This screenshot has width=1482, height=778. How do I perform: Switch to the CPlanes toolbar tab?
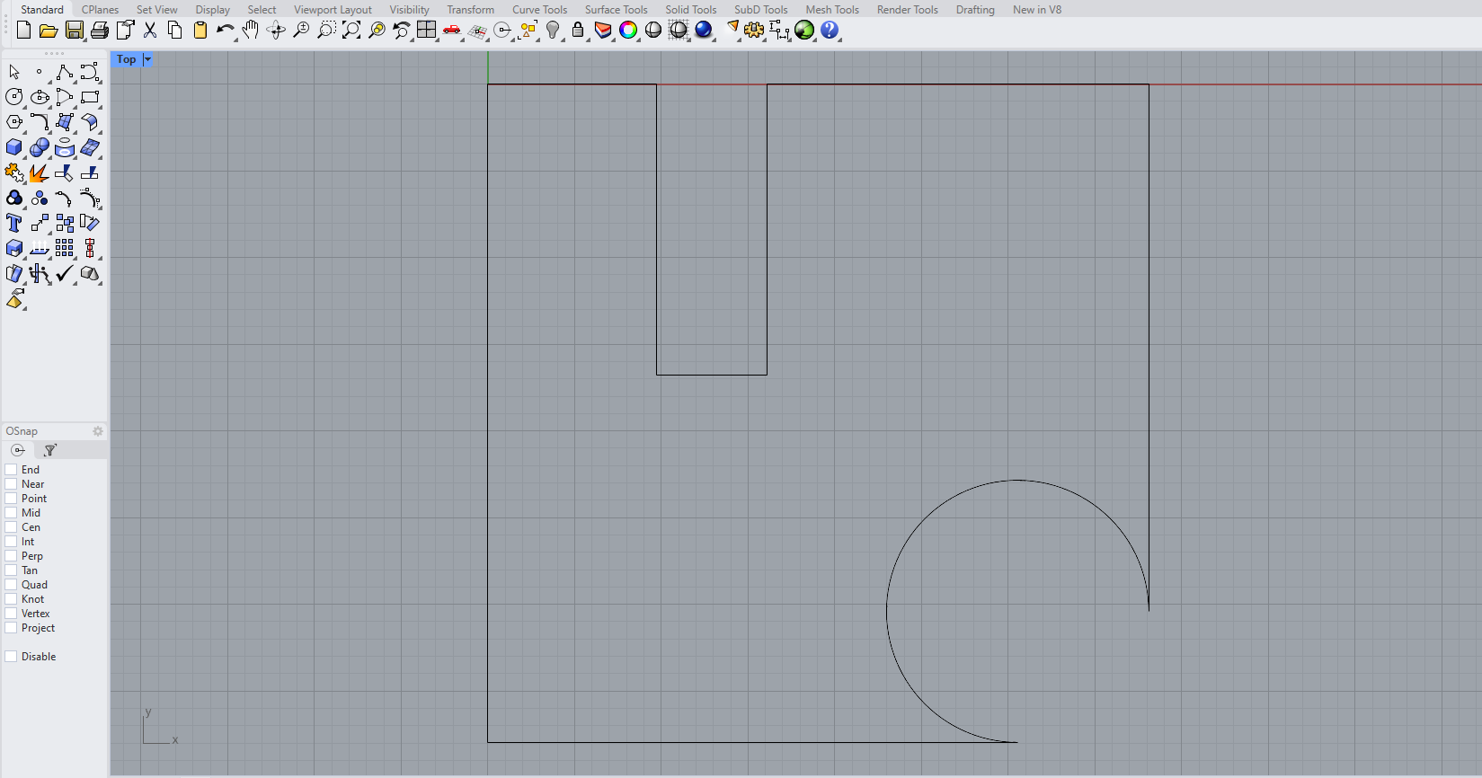100,10
